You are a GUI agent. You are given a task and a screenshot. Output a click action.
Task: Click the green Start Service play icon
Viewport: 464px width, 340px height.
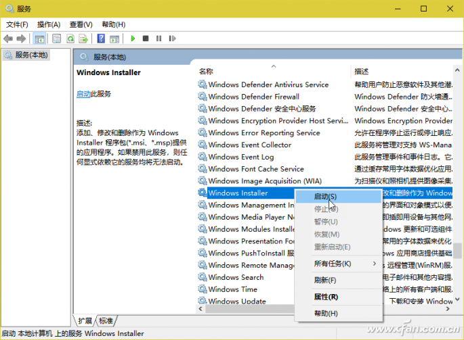[x=133, y=39]
